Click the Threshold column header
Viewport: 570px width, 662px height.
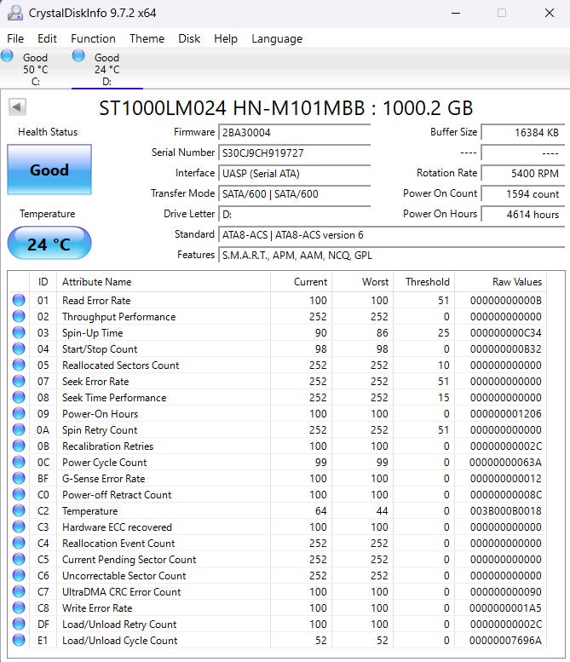click(424, 282)
